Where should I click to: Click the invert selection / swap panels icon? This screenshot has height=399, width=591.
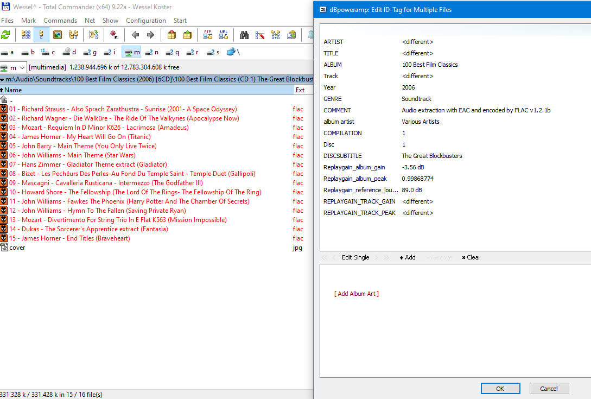tap(93, 35)
